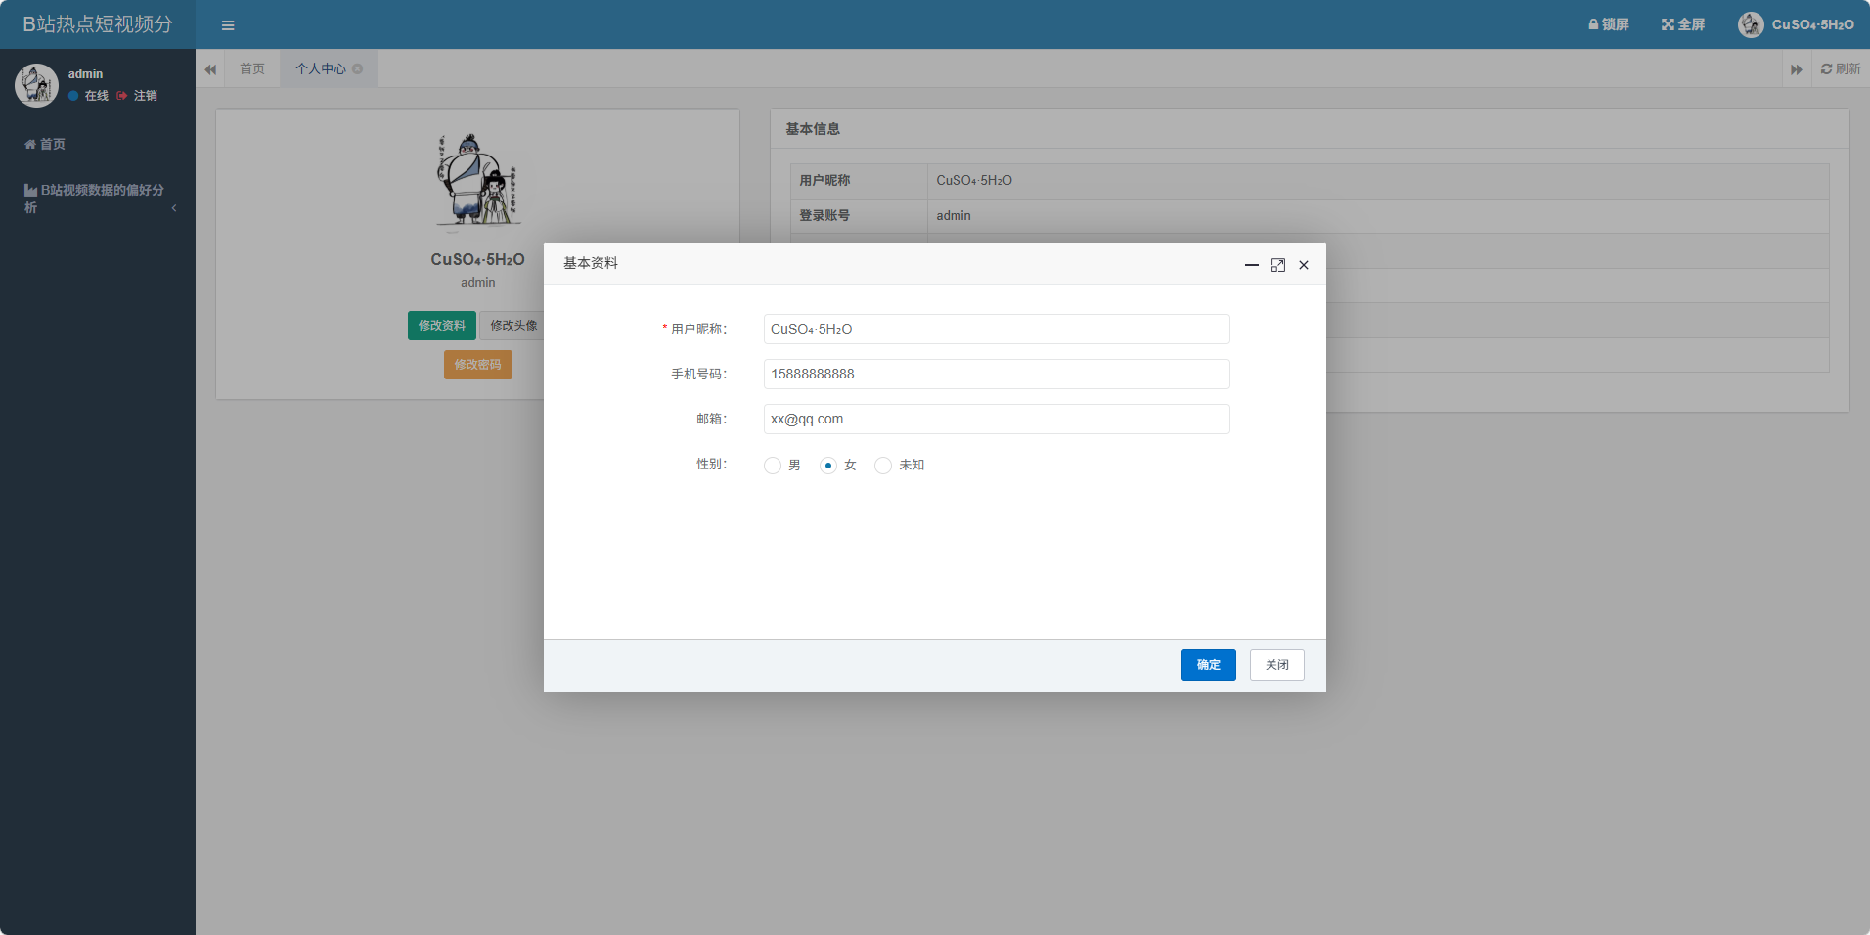
Task: Click the 确定 button to confirm
Action: tap(1208, 665)
